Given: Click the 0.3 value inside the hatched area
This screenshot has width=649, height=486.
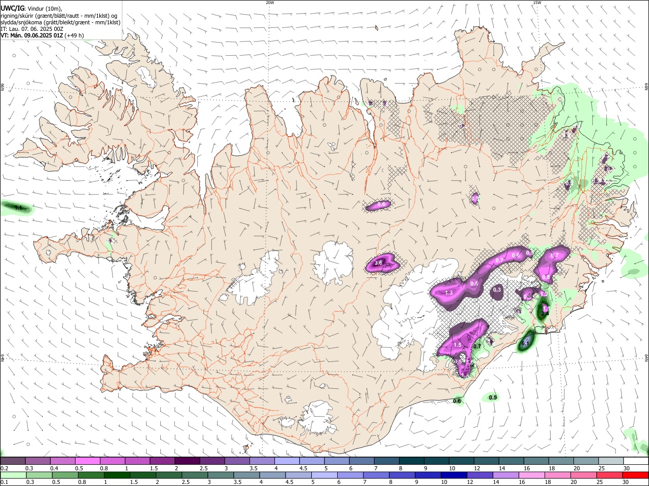Looking at the screenshot, I should (x=497, y=290).
